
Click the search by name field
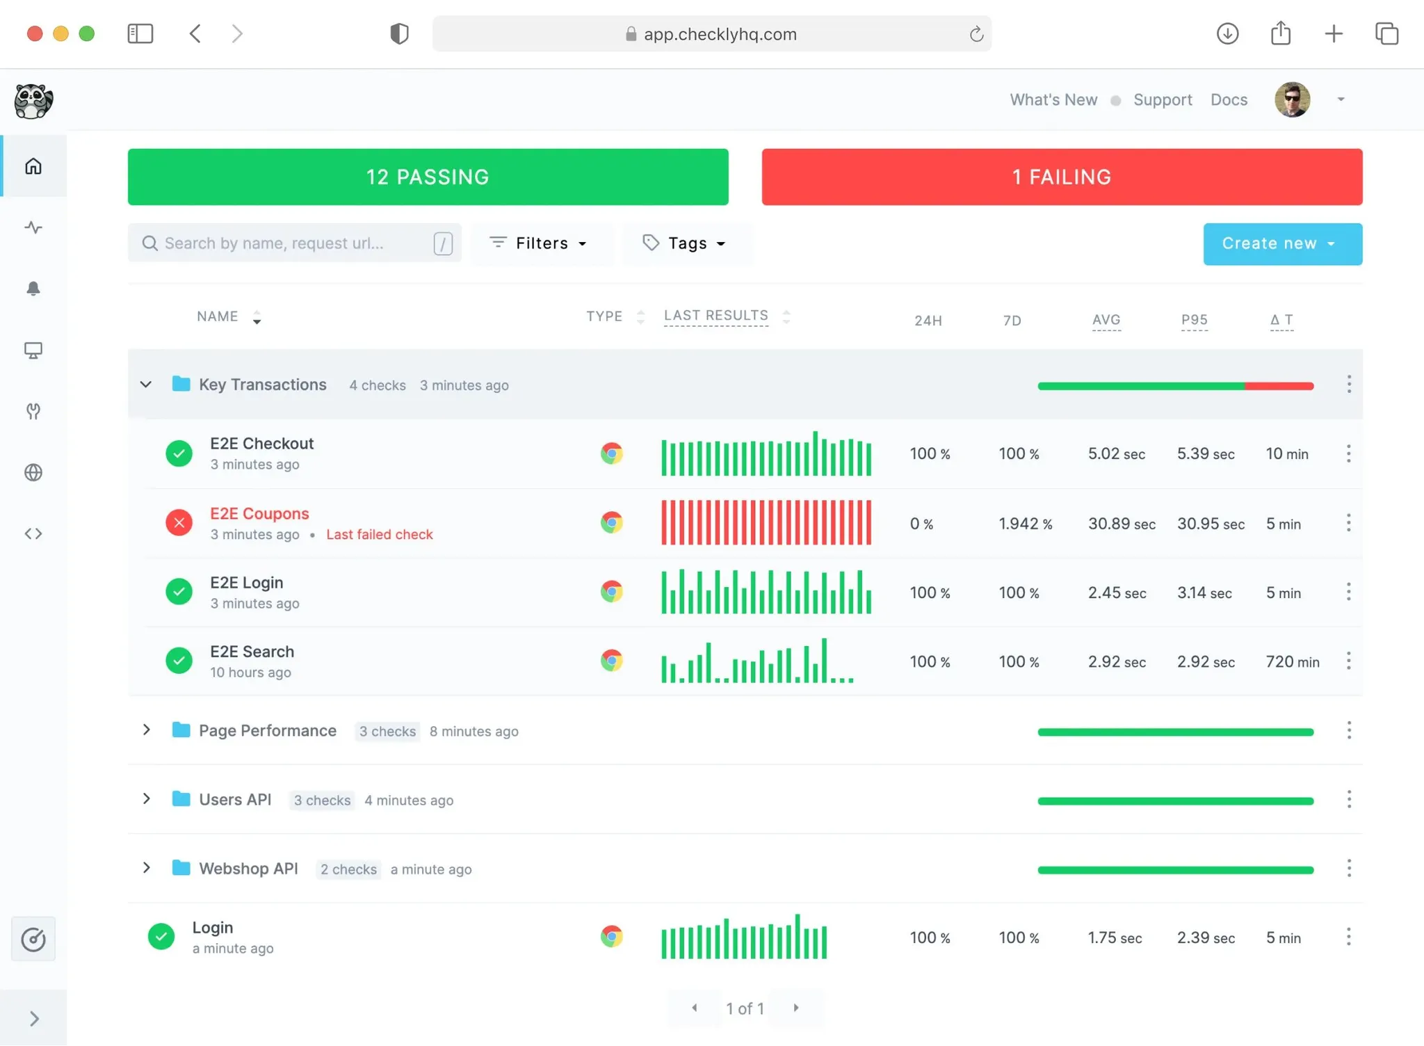pyautogui.click(x=292, y=243)
